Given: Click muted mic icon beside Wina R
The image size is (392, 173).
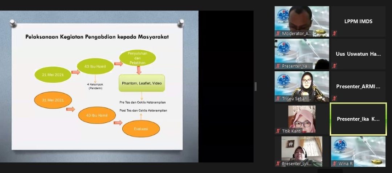Looking at the screenshot, I should tap(334, 164).
